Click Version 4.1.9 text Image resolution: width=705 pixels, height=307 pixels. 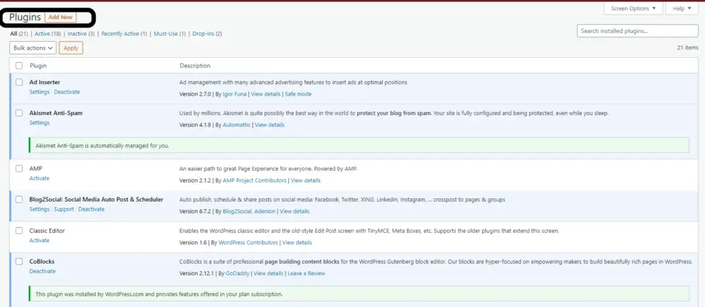pyautogui.click(x=195, y=125)
